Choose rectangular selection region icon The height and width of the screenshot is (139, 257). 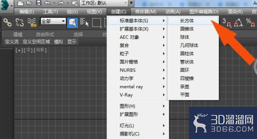click(x=97, y=23)
